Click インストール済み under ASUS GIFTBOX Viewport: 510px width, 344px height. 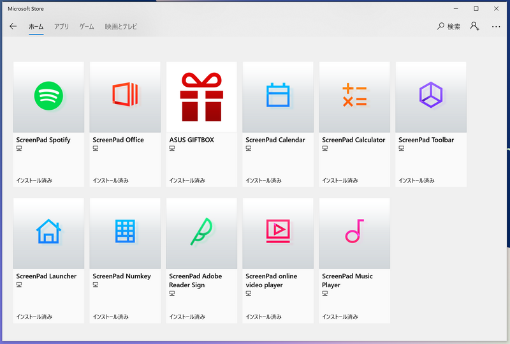tap(187, 181)
